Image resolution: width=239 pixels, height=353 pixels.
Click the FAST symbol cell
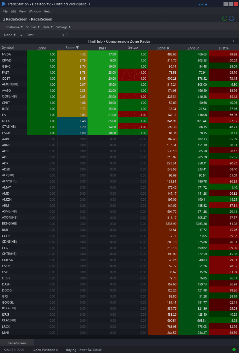click(x=13, y=73)
